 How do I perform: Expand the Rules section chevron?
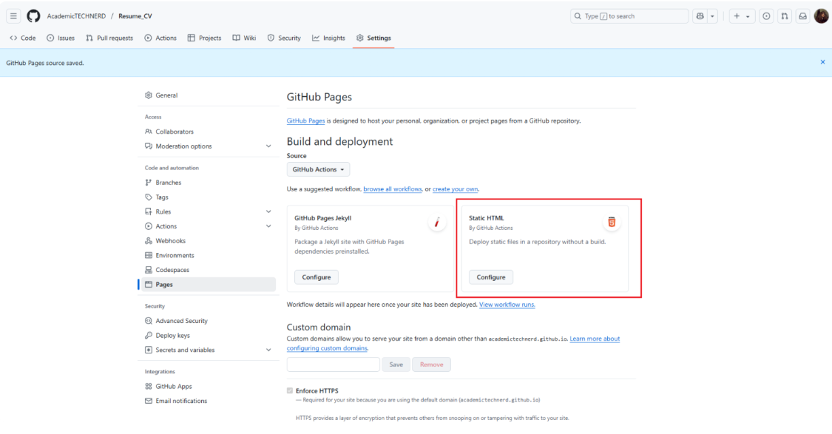pos(268,211)
